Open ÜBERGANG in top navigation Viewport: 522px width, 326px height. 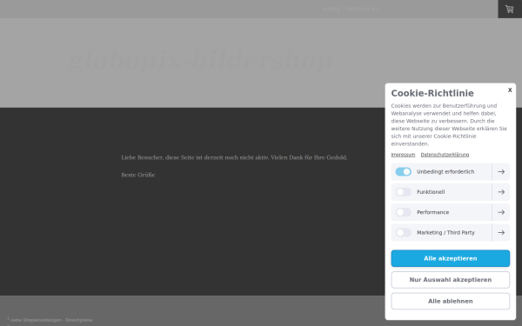362,9
